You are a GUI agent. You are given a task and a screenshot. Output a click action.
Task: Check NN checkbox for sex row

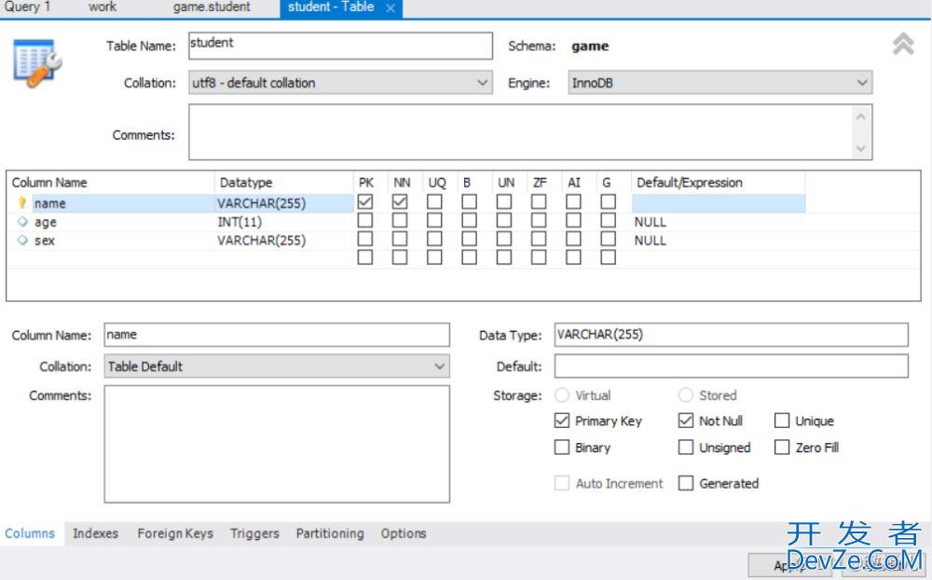[400, 239]
